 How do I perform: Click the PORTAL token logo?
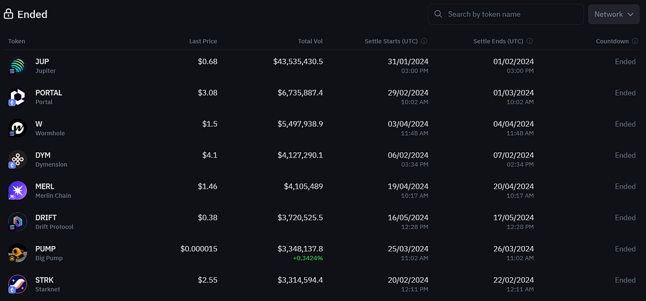coord(17,97)
